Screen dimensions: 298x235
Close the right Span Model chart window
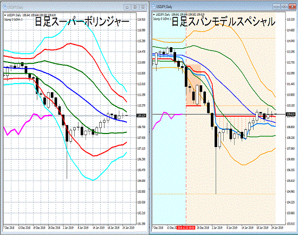[x=292, y=7]
